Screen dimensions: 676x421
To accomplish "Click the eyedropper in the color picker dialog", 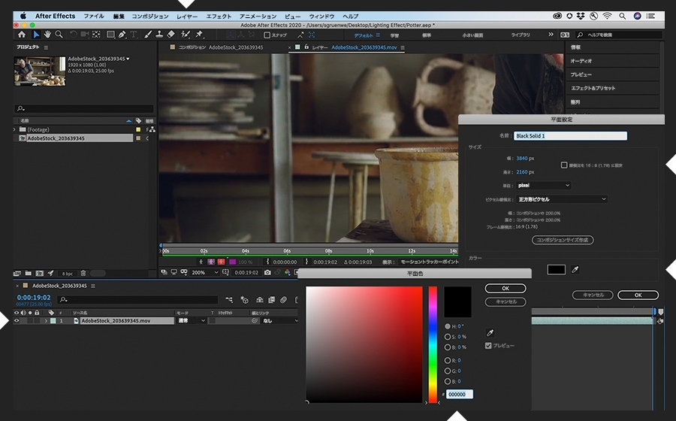I will tap(490, 332).
